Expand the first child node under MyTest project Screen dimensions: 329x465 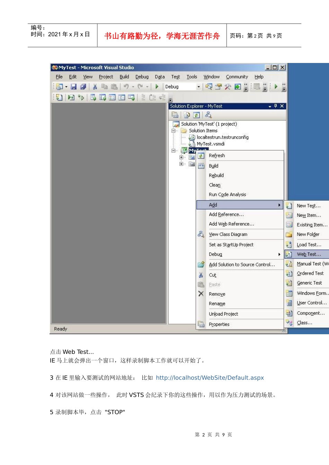181,157
